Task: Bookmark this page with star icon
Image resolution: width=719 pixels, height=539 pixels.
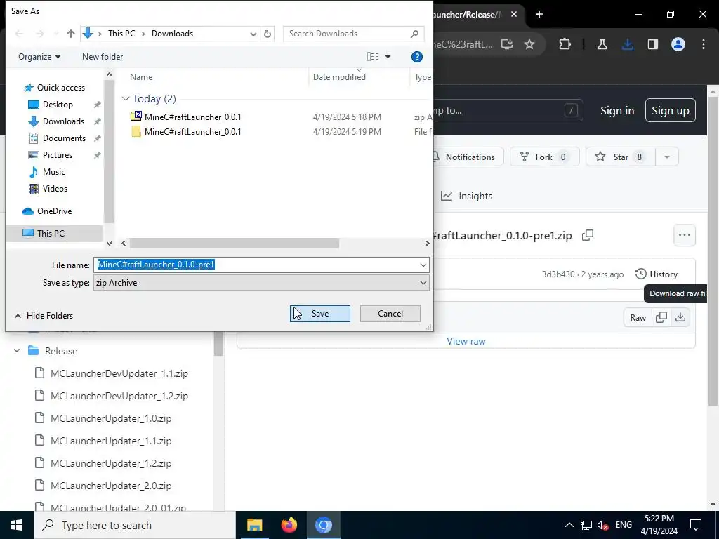Action: click(529, 44)
